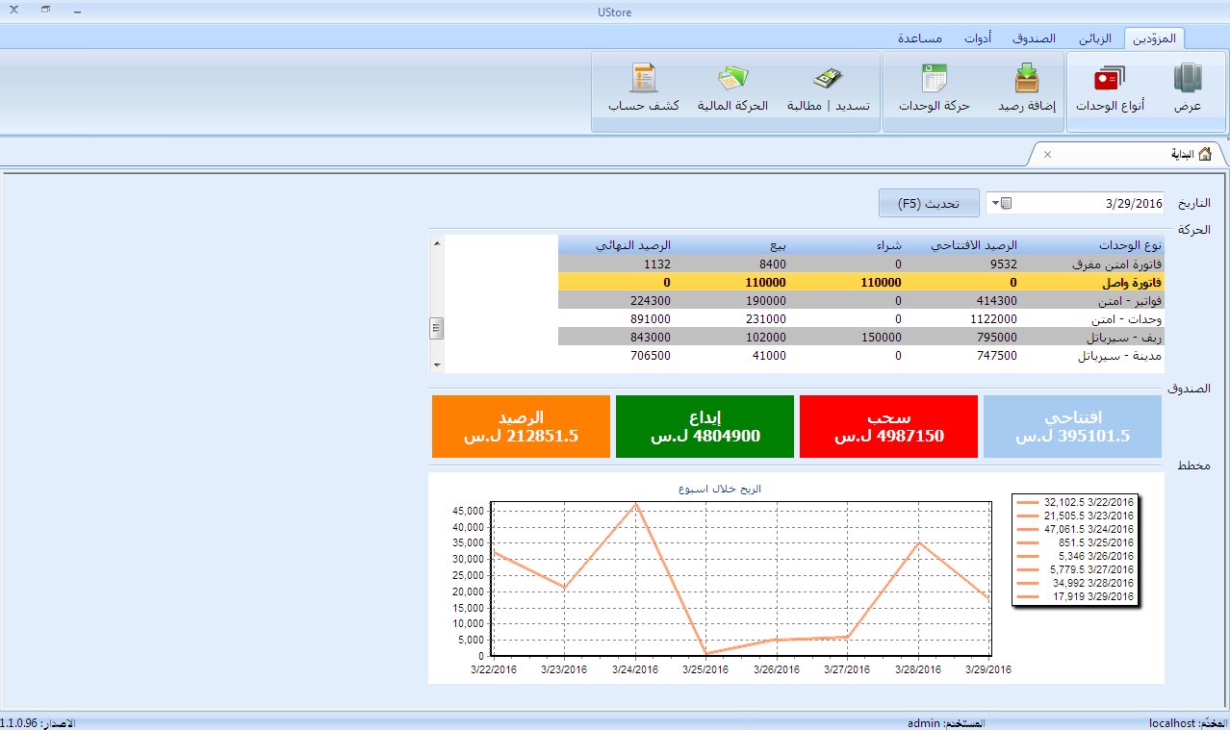The image size is (1230, 730).
Task: Click the opening balance value 1122000
Action: pyautogui.click(x=991, y=319)
